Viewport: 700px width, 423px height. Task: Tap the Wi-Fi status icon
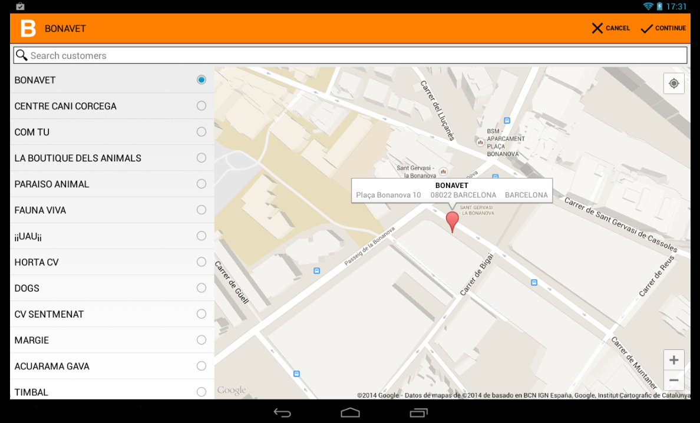(x=648, y=6)
